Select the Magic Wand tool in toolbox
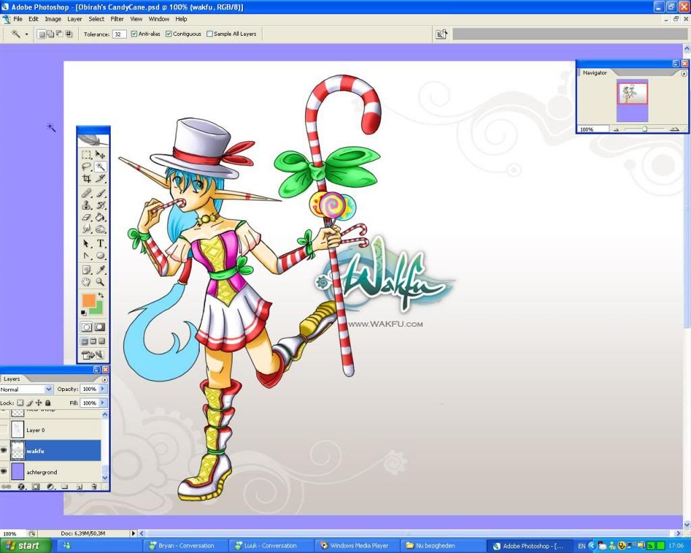This screenshot has height=553, width=691. (x=101, y=167)
